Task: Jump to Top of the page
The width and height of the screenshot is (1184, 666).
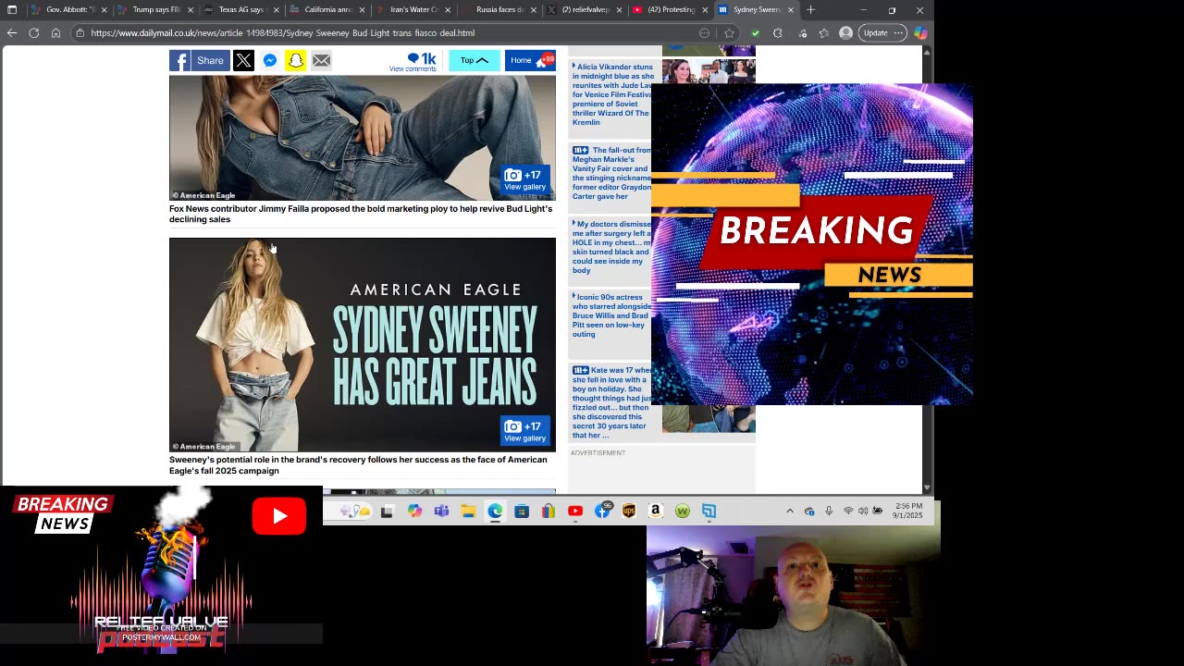Action: [x=474, y=60]
